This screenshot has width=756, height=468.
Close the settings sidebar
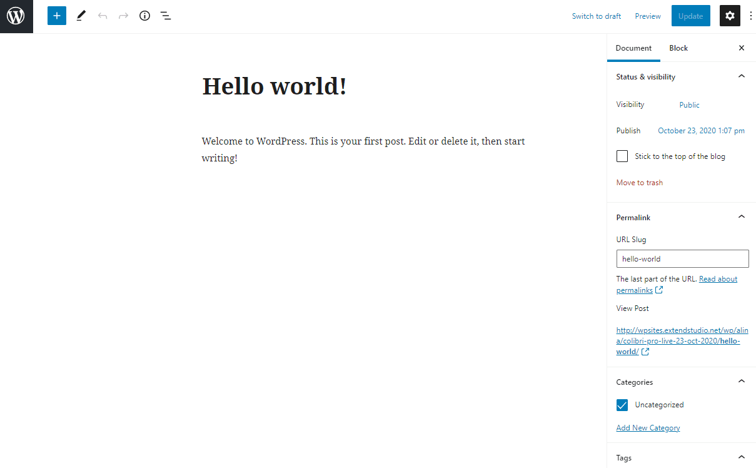pyautogui.click(x=742, y=48)
